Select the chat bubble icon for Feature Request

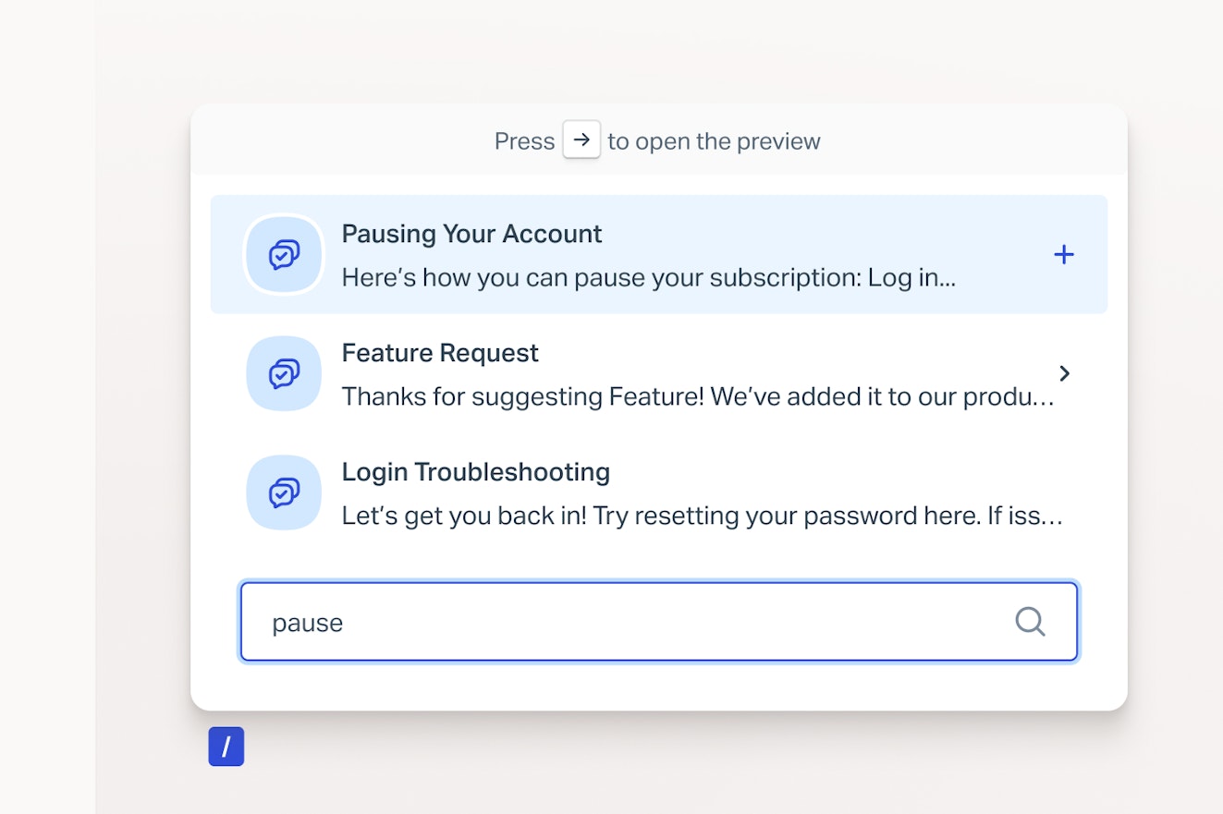(x=284, y=373)
